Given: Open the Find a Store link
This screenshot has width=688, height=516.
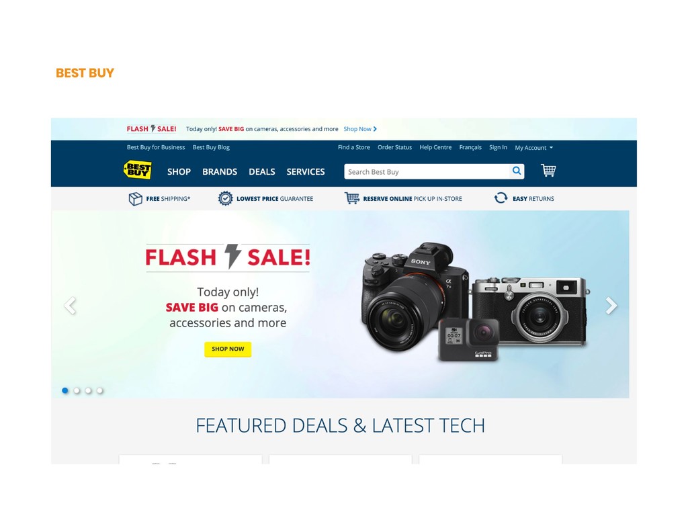Looking at the screenshot, I should 353,147.
